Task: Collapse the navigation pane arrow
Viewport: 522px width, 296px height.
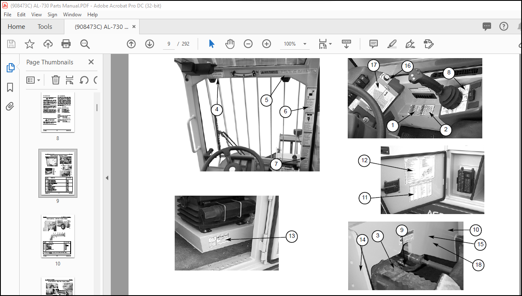Action: tap(107, 178)
